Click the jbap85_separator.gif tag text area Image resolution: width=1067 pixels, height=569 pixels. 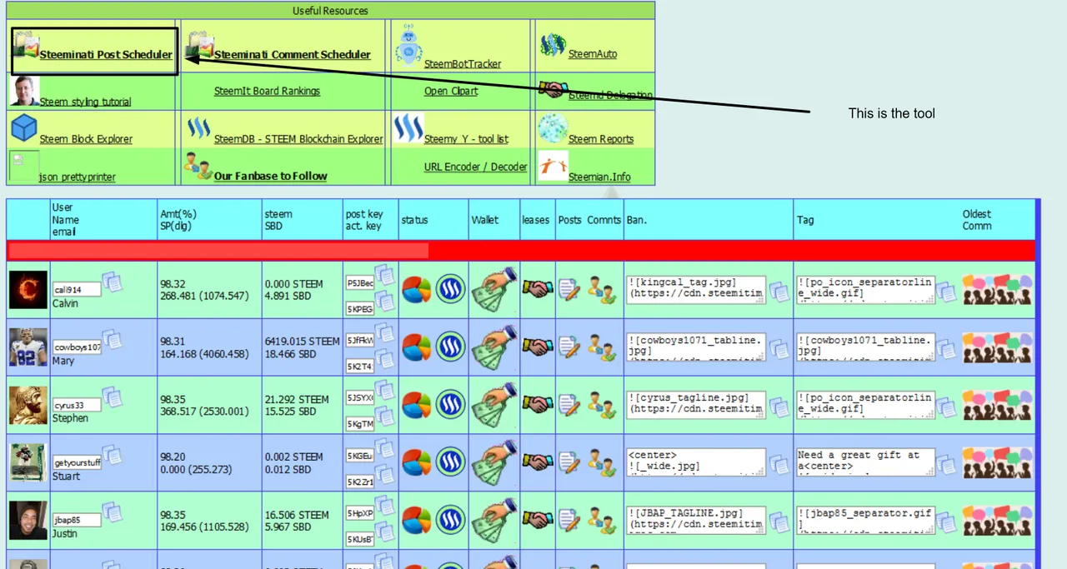(x=865, y=520)
